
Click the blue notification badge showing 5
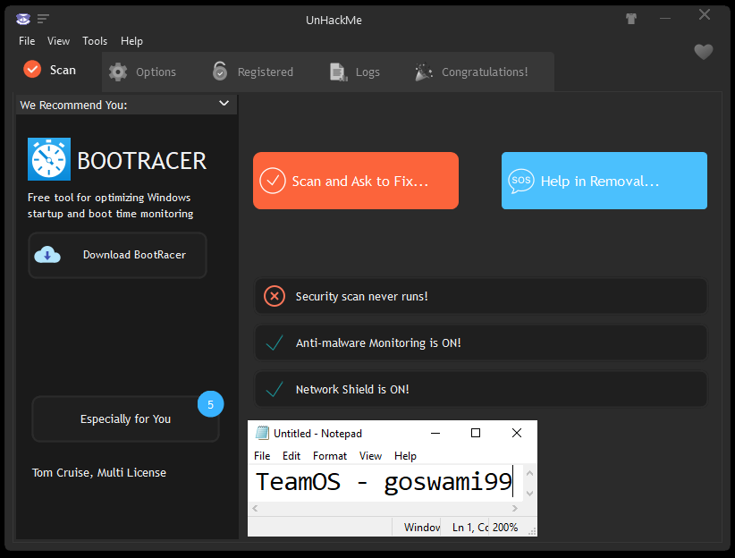click(x=210, y=404)
